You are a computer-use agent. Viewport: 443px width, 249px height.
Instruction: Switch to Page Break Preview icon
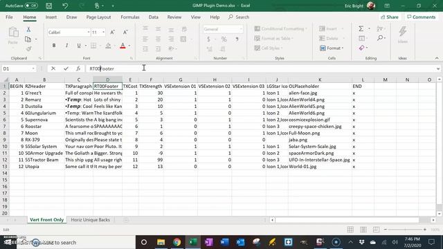376,230
